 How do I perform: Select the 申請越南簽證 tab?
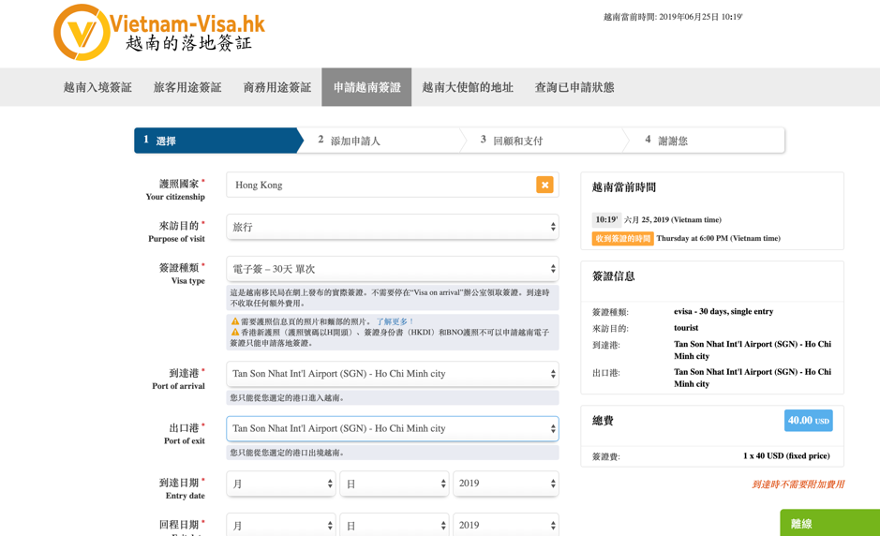coord(366,87)
